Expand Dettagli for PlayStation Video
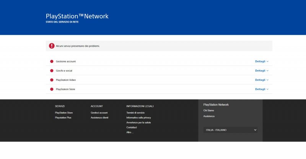The width and height of the screenshot is (306, 159). click(x=262, y=80)
